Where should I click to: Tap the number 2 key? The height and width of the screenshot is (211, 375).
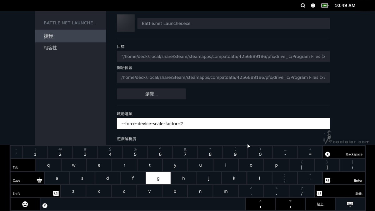[60, 152]
